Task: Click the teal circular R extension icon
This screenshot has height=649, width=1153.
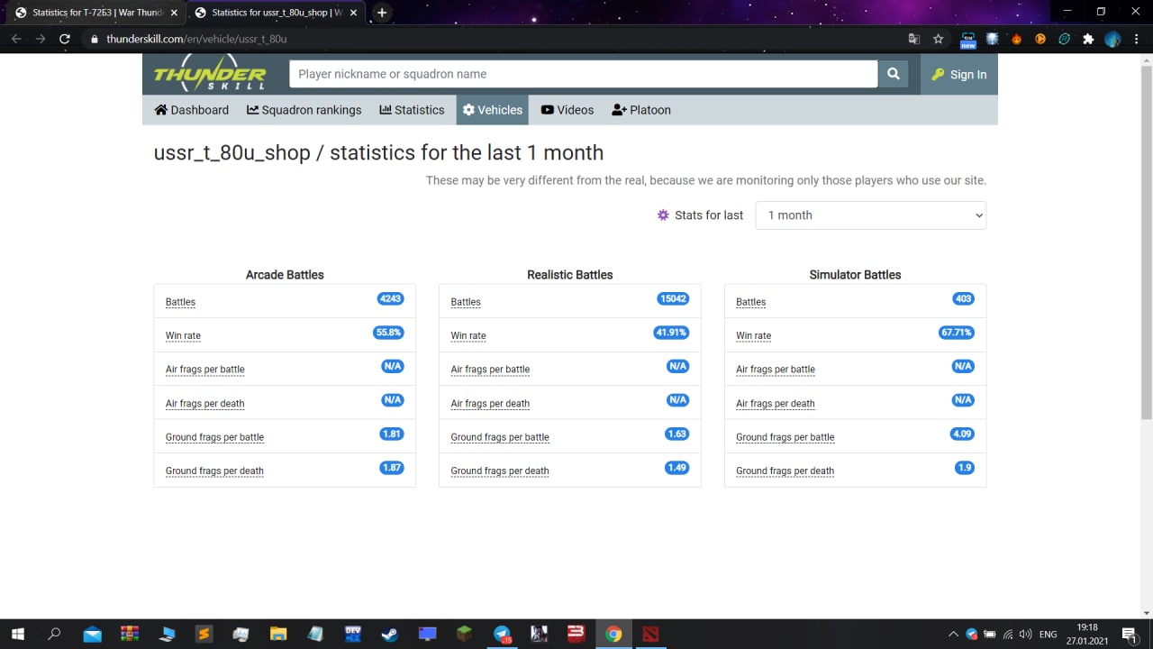Action: point(1064,39)
